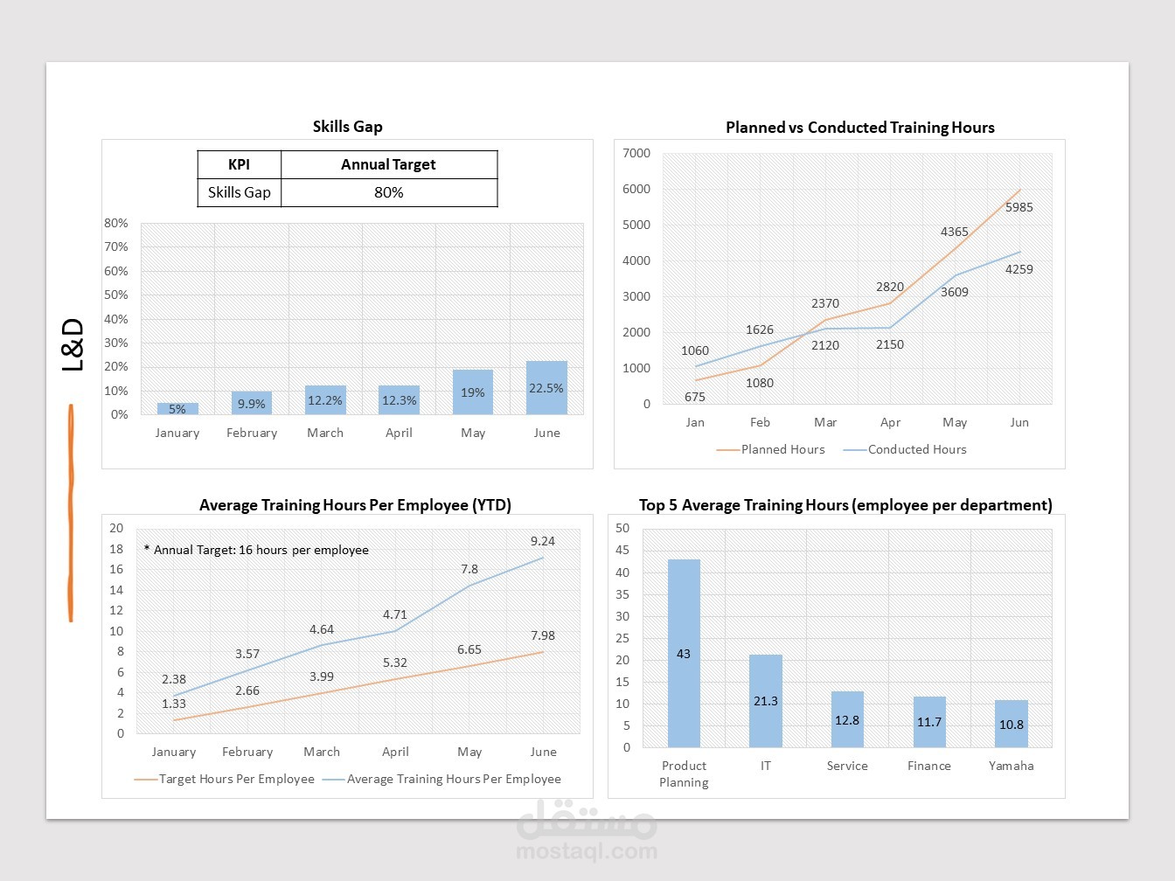The height and width of the screenshot is (881, 1175).
Task: Select the Service bar labeled 12.8
Action: [x=847, y=719]
